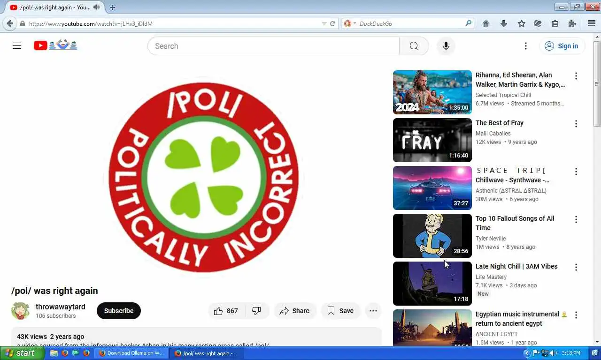
Task: Open throwawaytard channel name link
Action: click(x=61, y=307)
